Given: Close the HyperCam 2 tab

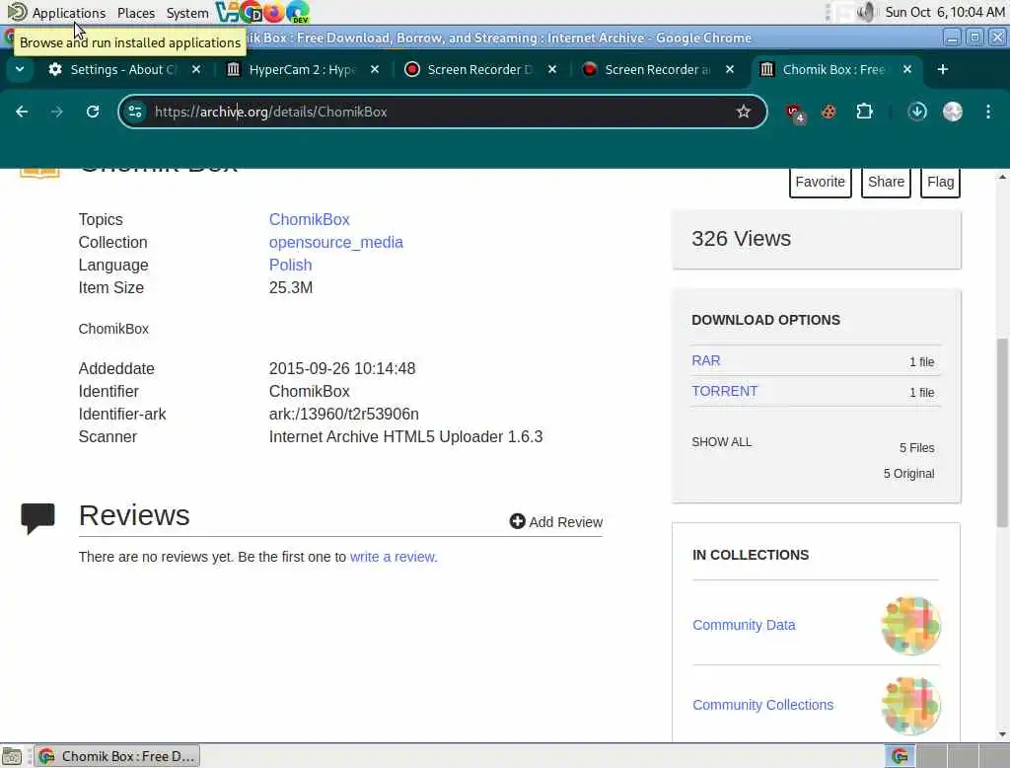Looking at the screenshot, I should [x=375, y=69].
